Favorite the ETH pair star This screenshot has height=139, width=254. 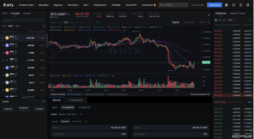3,45
